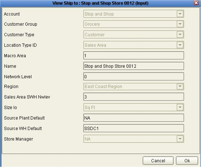Click the Source WH Default field
201x167 pixels.
tap(133, 128)
